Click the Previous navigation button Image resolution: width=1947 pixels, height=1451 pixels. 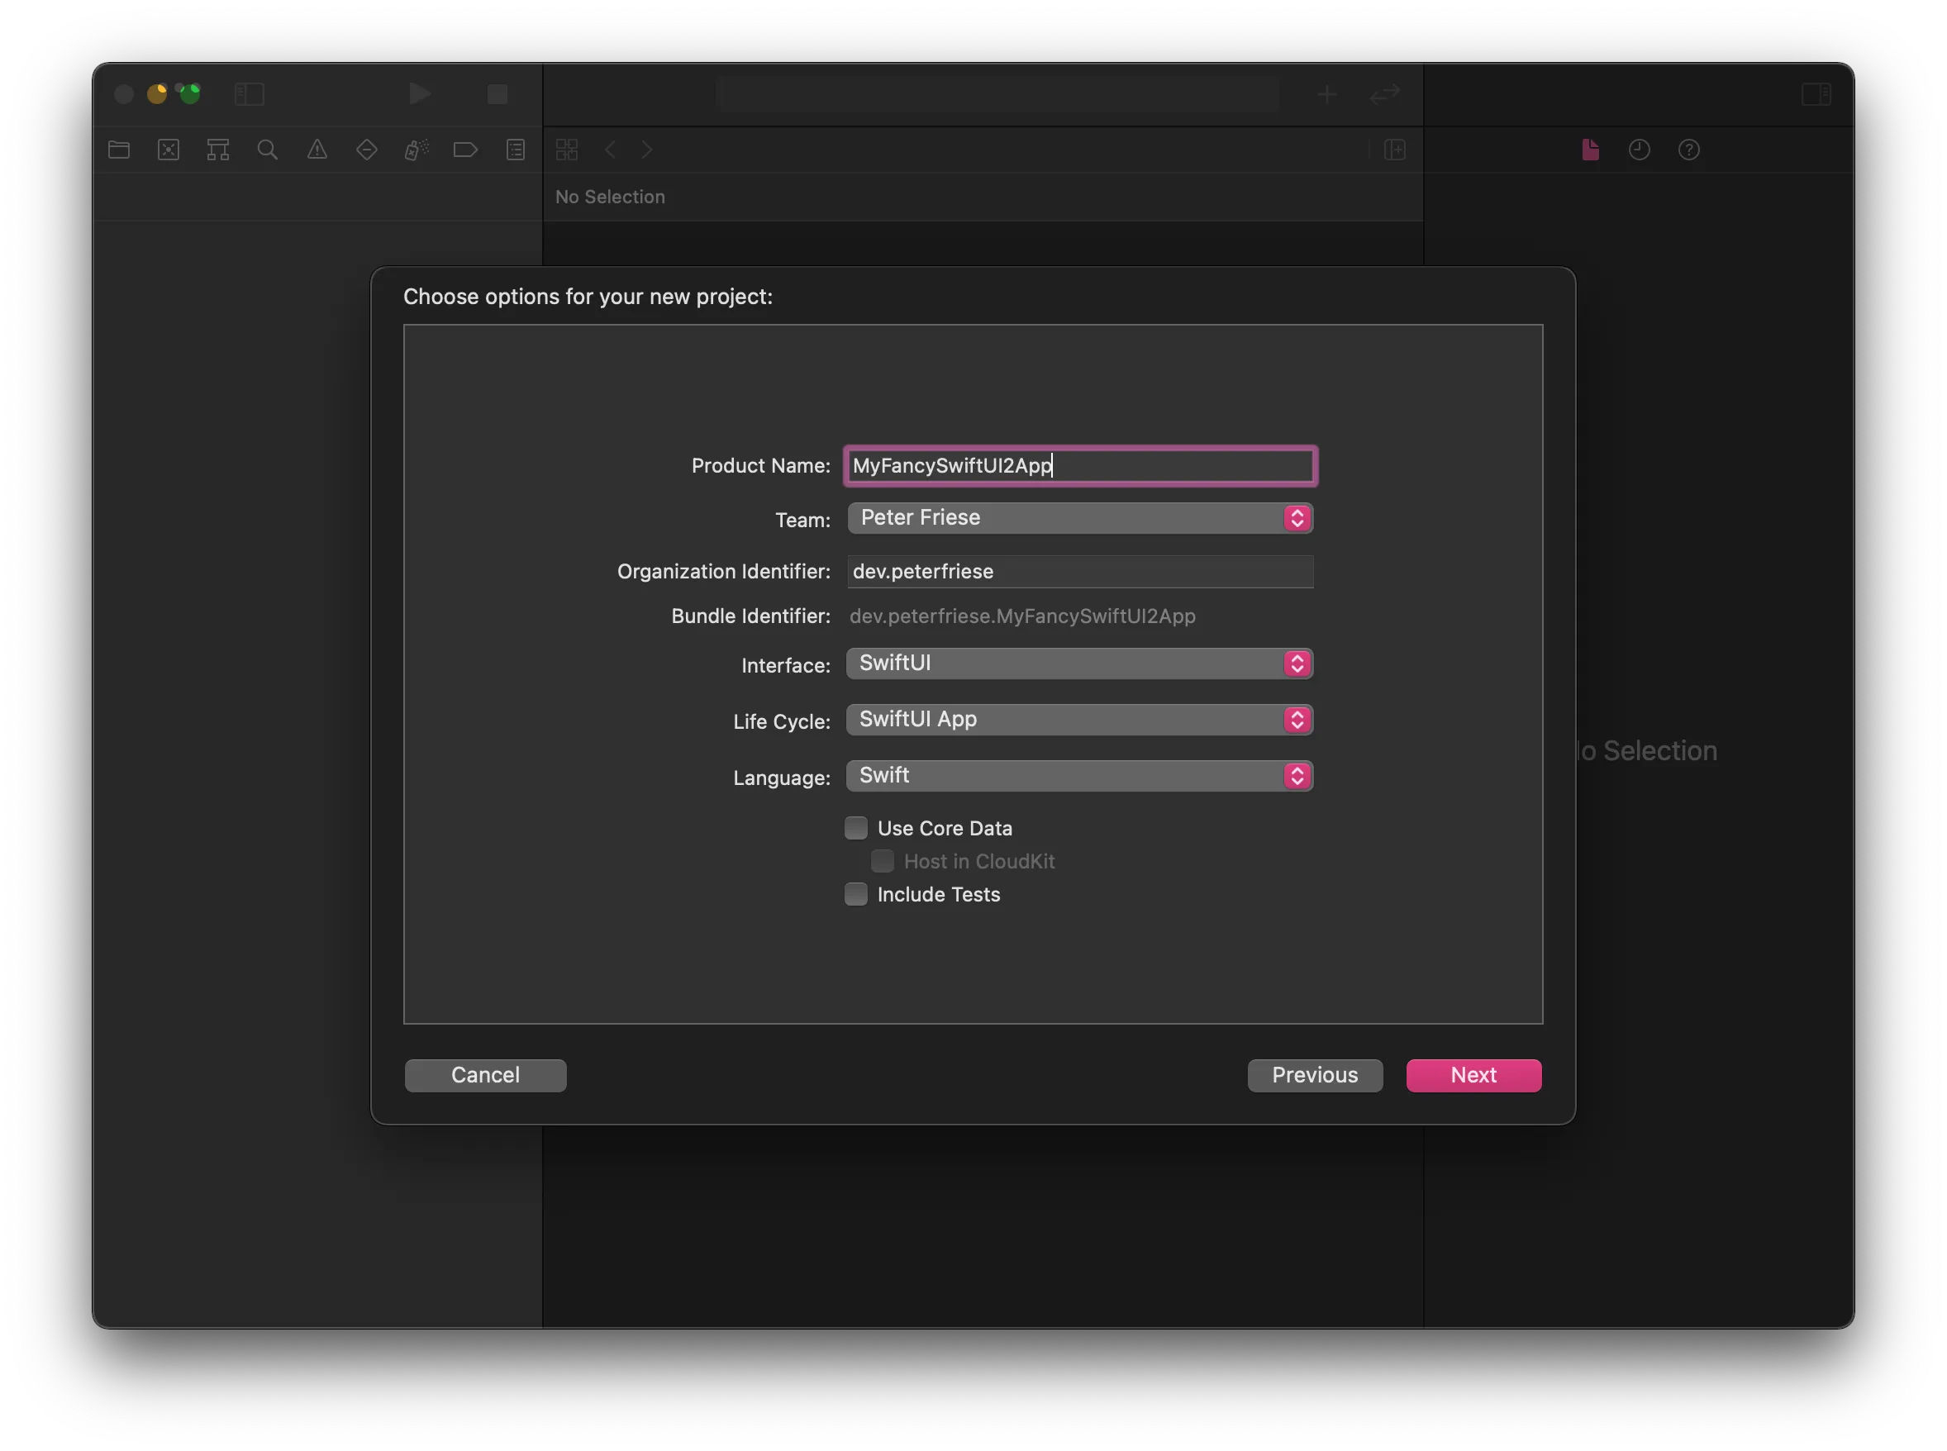1314,1074
